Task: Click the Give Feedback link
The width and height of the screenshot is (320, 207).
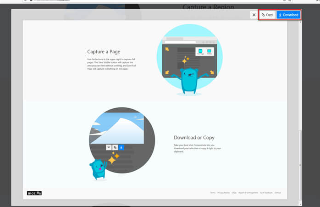Action: 266,193
